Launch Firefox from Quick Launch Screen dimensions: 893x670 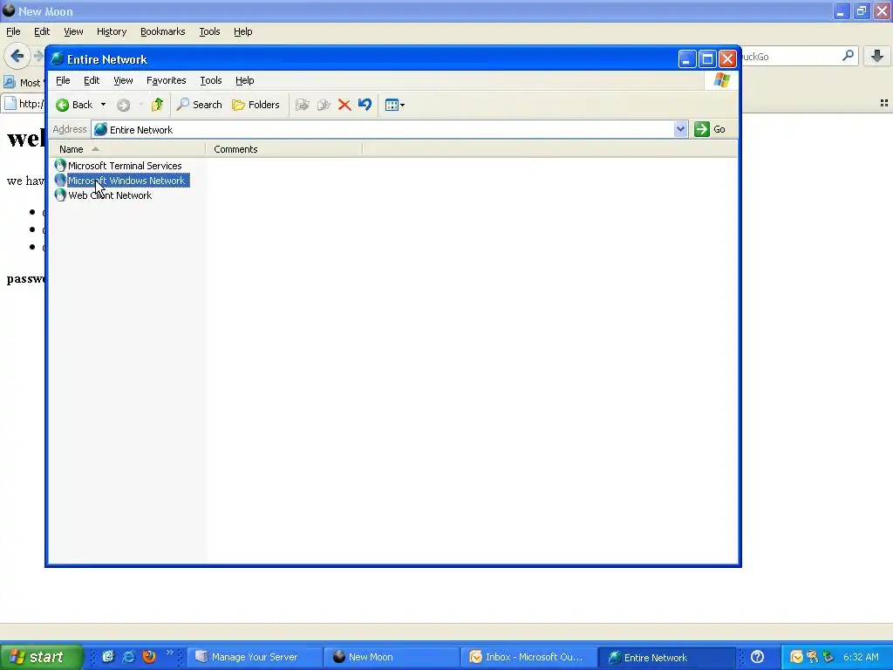click(x=149, y=657)
